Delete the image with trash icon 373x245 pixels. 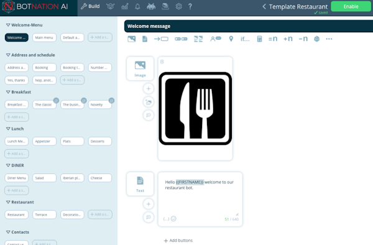[162, 62]
